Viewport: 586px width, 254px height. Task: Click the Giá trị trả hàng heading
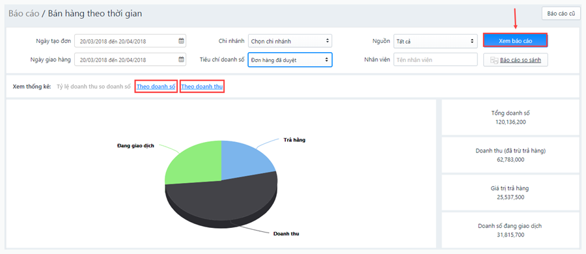pos(510,188)
